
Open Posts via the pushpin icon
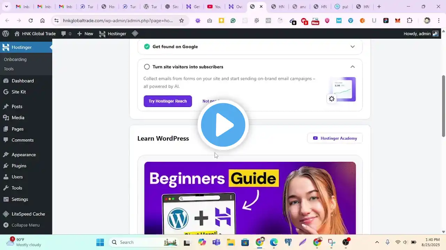click(6, 107)
